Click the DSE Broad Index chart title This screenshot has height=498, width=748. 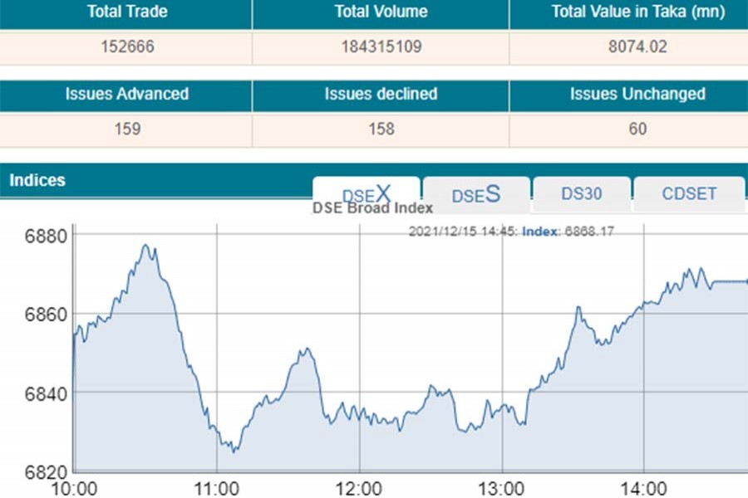pyautogui.click(x=372, y=208)
